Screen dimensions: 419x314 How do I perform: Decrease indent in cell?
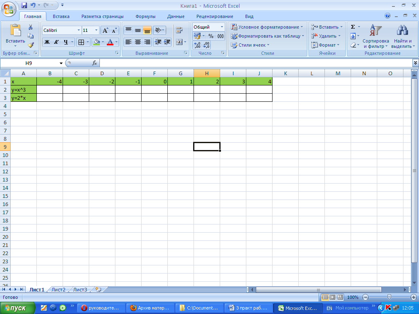tap(158, 42)
